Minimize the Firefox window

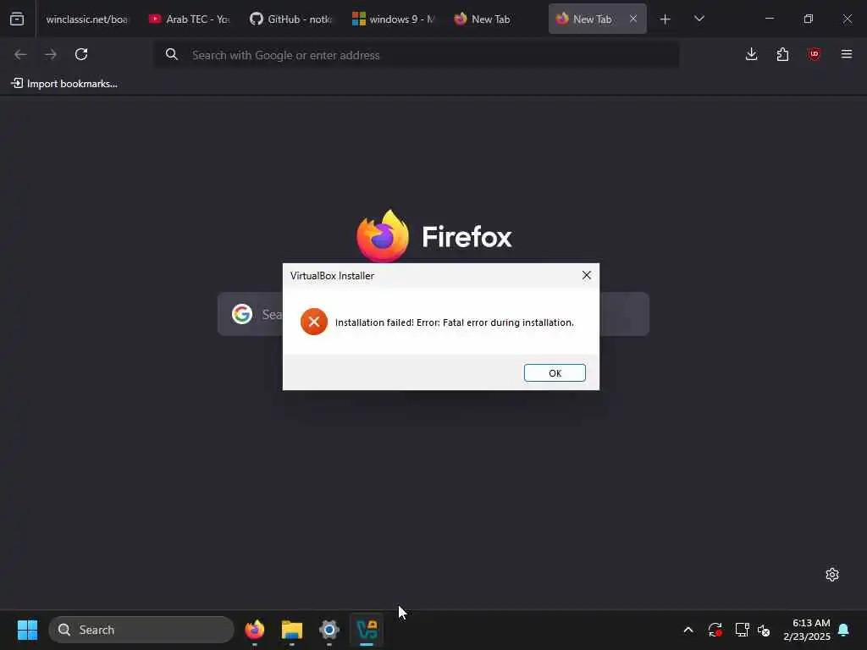click(770, 19)
